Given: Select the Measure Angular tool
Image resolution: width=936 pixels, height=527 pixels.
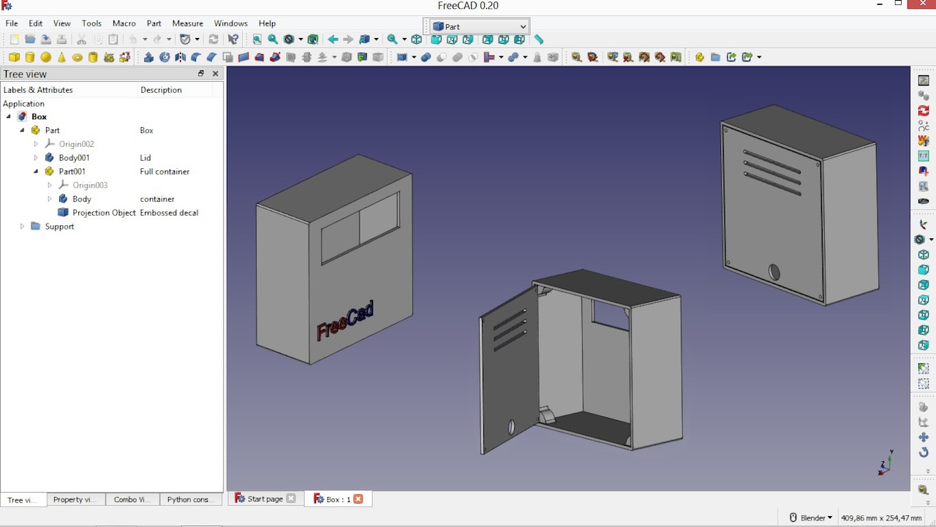Looking at the screenshot, I should click(x=592, y=57).
